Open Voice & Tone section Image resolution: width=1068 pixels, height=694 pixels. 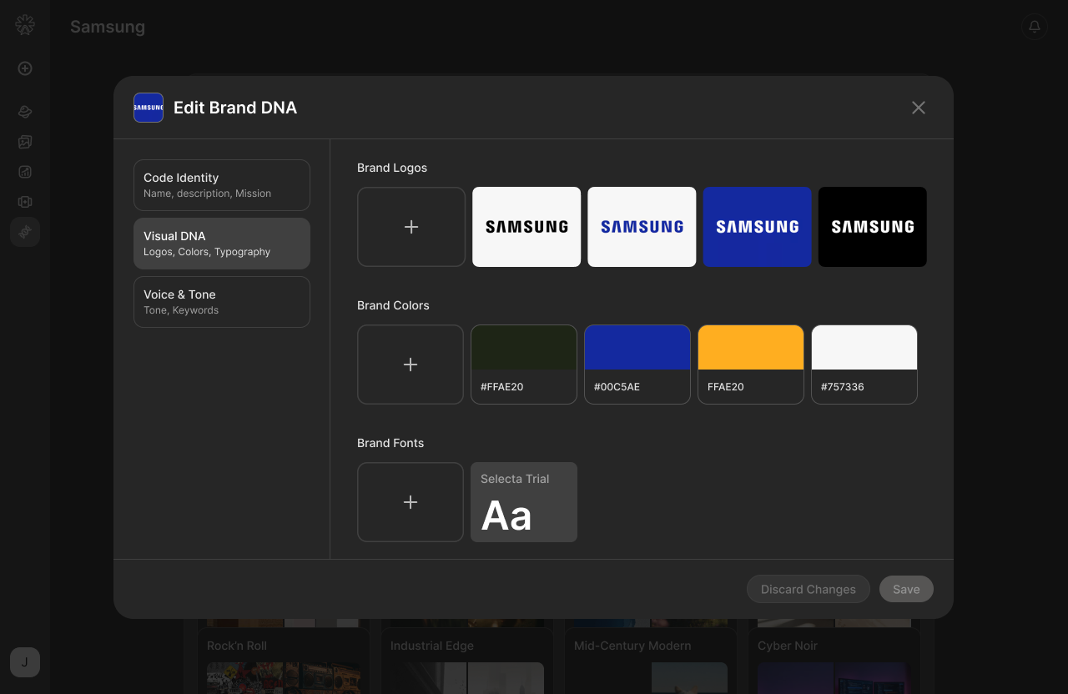coord(222,302)
